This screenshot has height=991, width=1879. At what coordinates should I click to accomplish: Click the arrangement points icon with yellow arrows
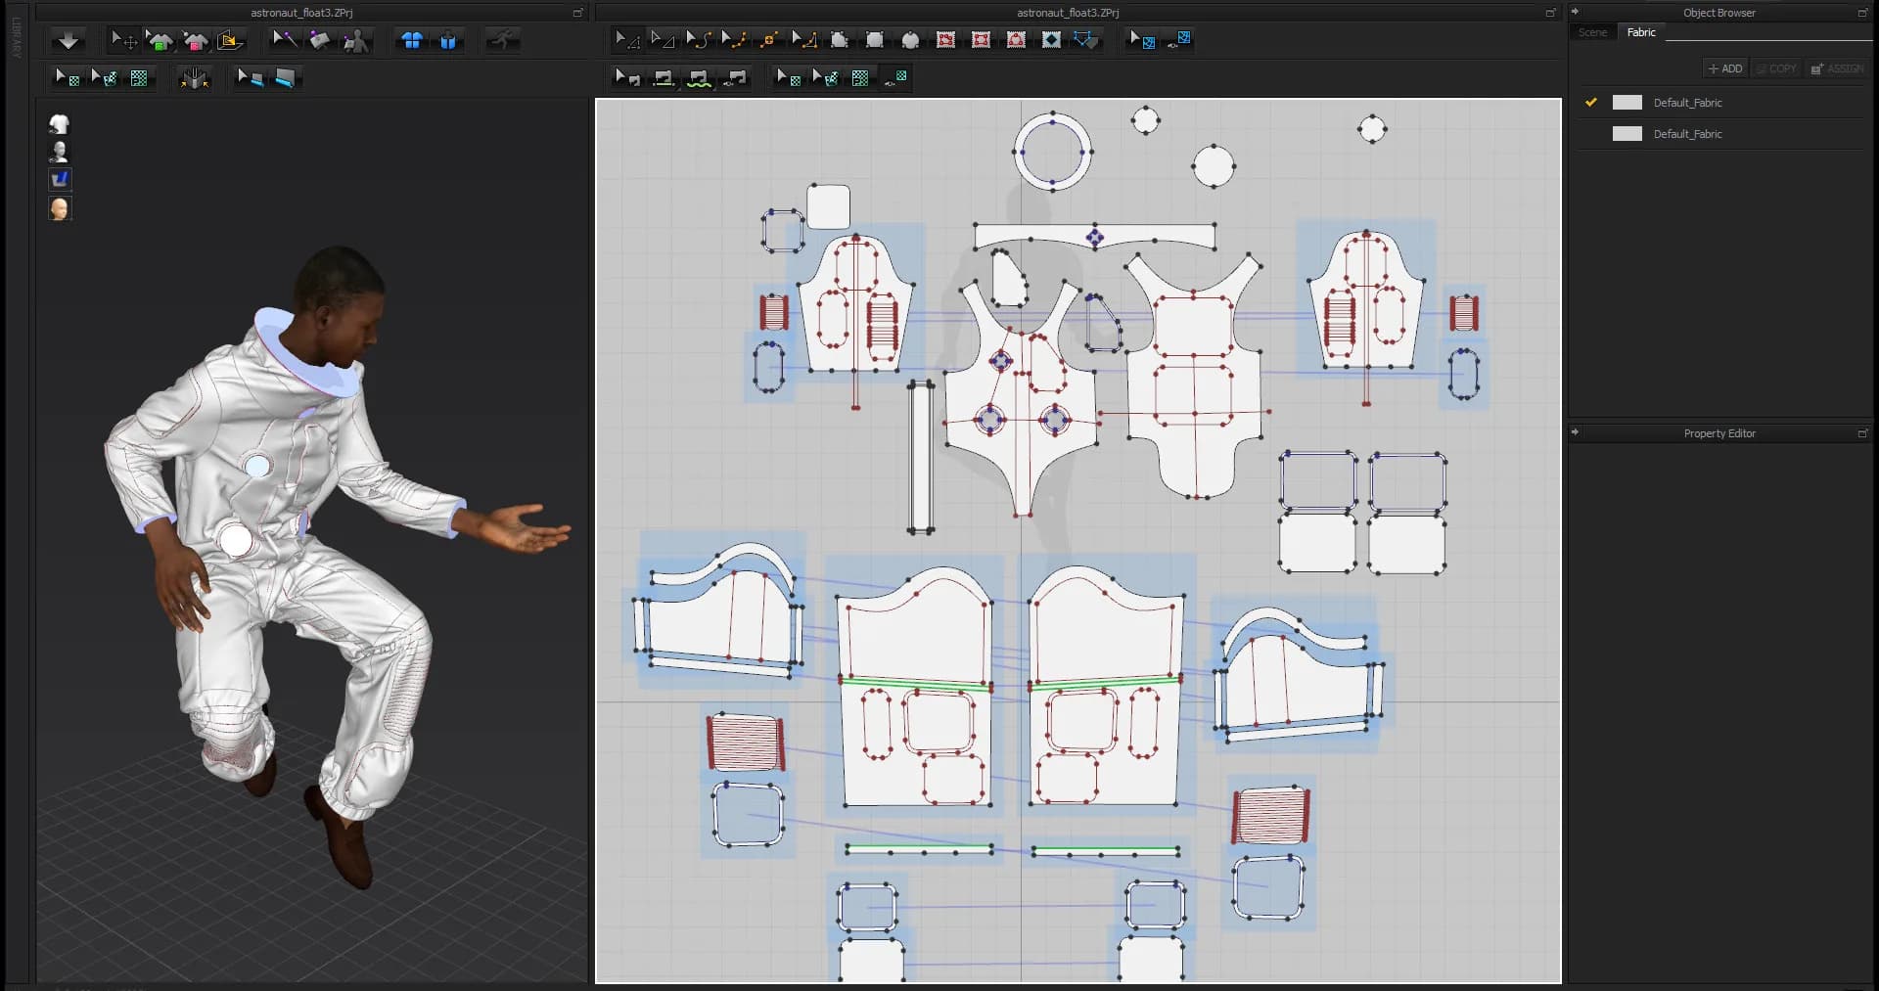click(195, 77)
